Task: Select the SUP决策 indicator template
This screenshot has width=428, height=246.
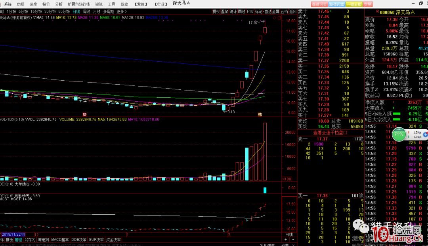Action: 96,240
